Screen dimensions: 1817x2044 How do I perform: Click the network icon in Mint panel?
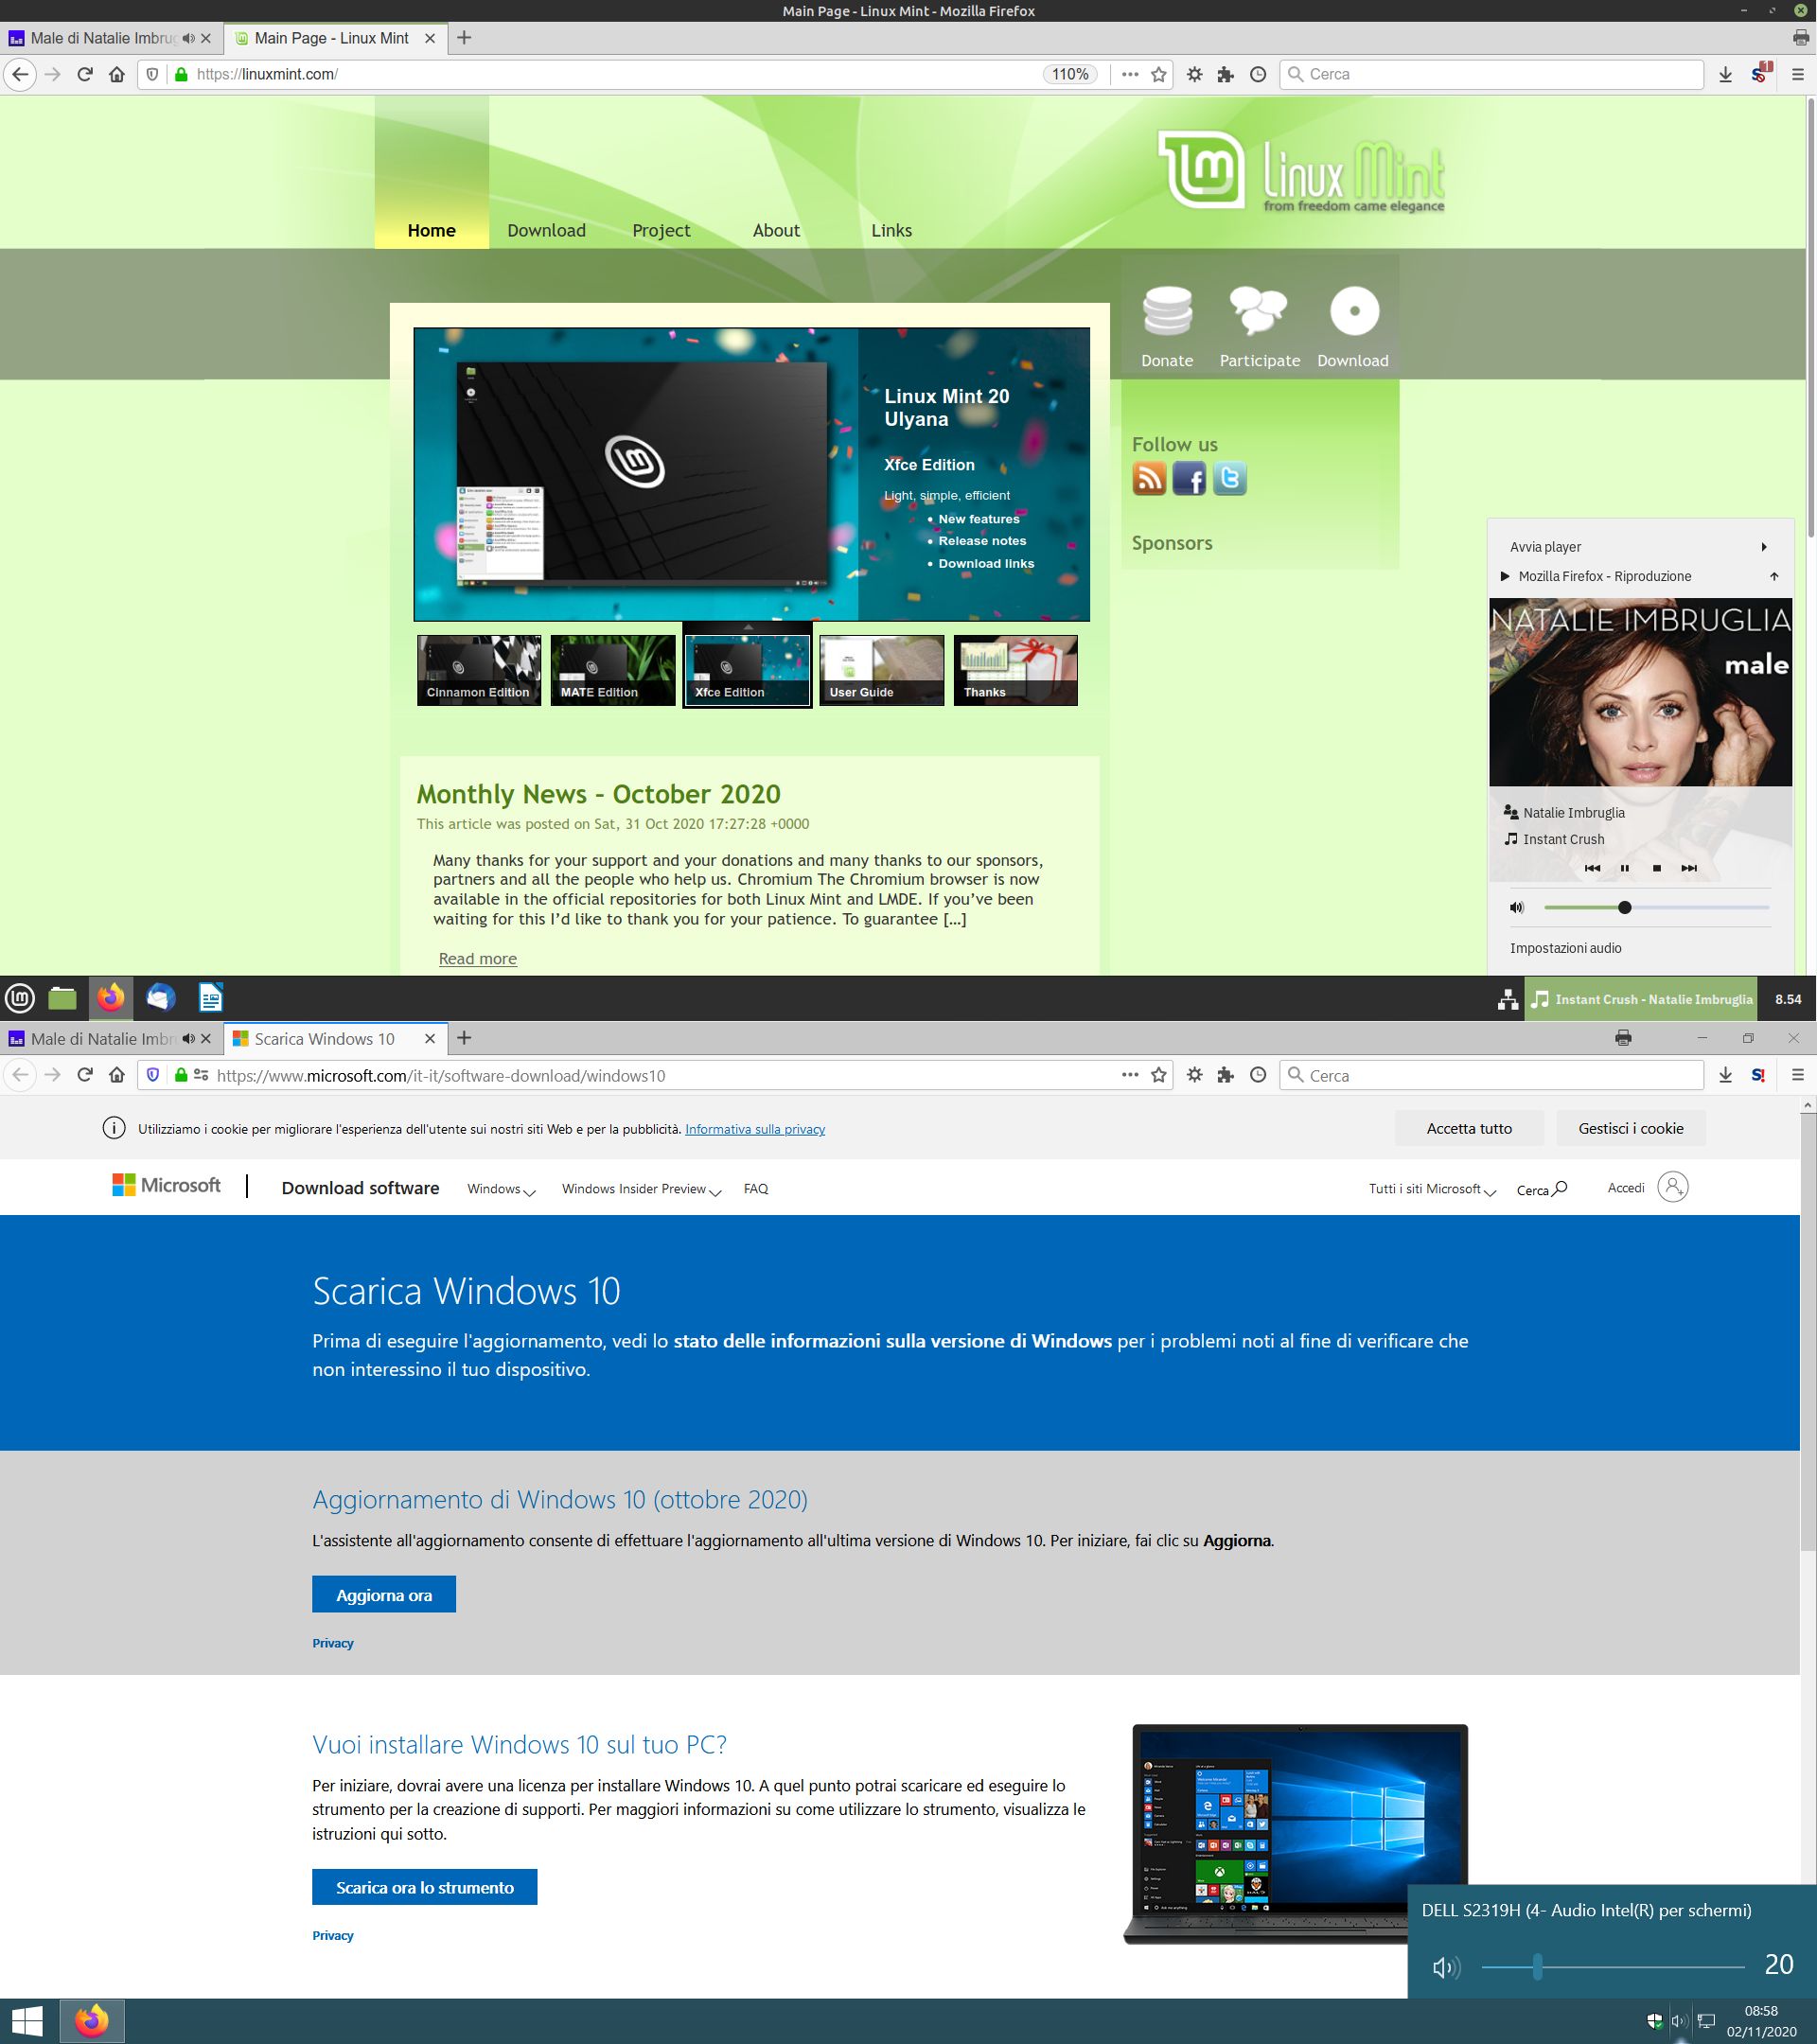(1508, 998)
